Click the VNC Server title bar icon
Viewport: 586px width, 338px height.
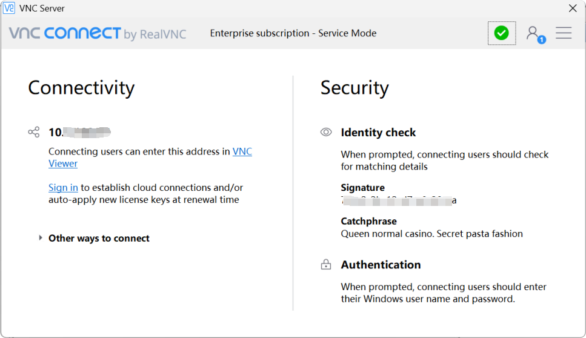pyautogui.click(x=9, y=8)
